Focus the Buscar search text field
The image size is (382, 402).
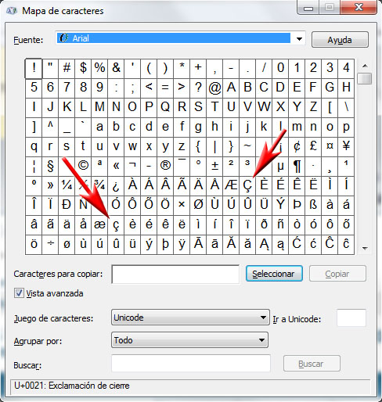191,363
